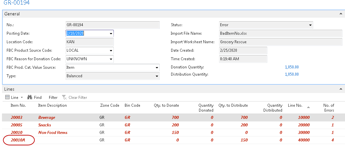Click the Clear Filter funnel icon

pyautogui.click(x=64, y=97)
